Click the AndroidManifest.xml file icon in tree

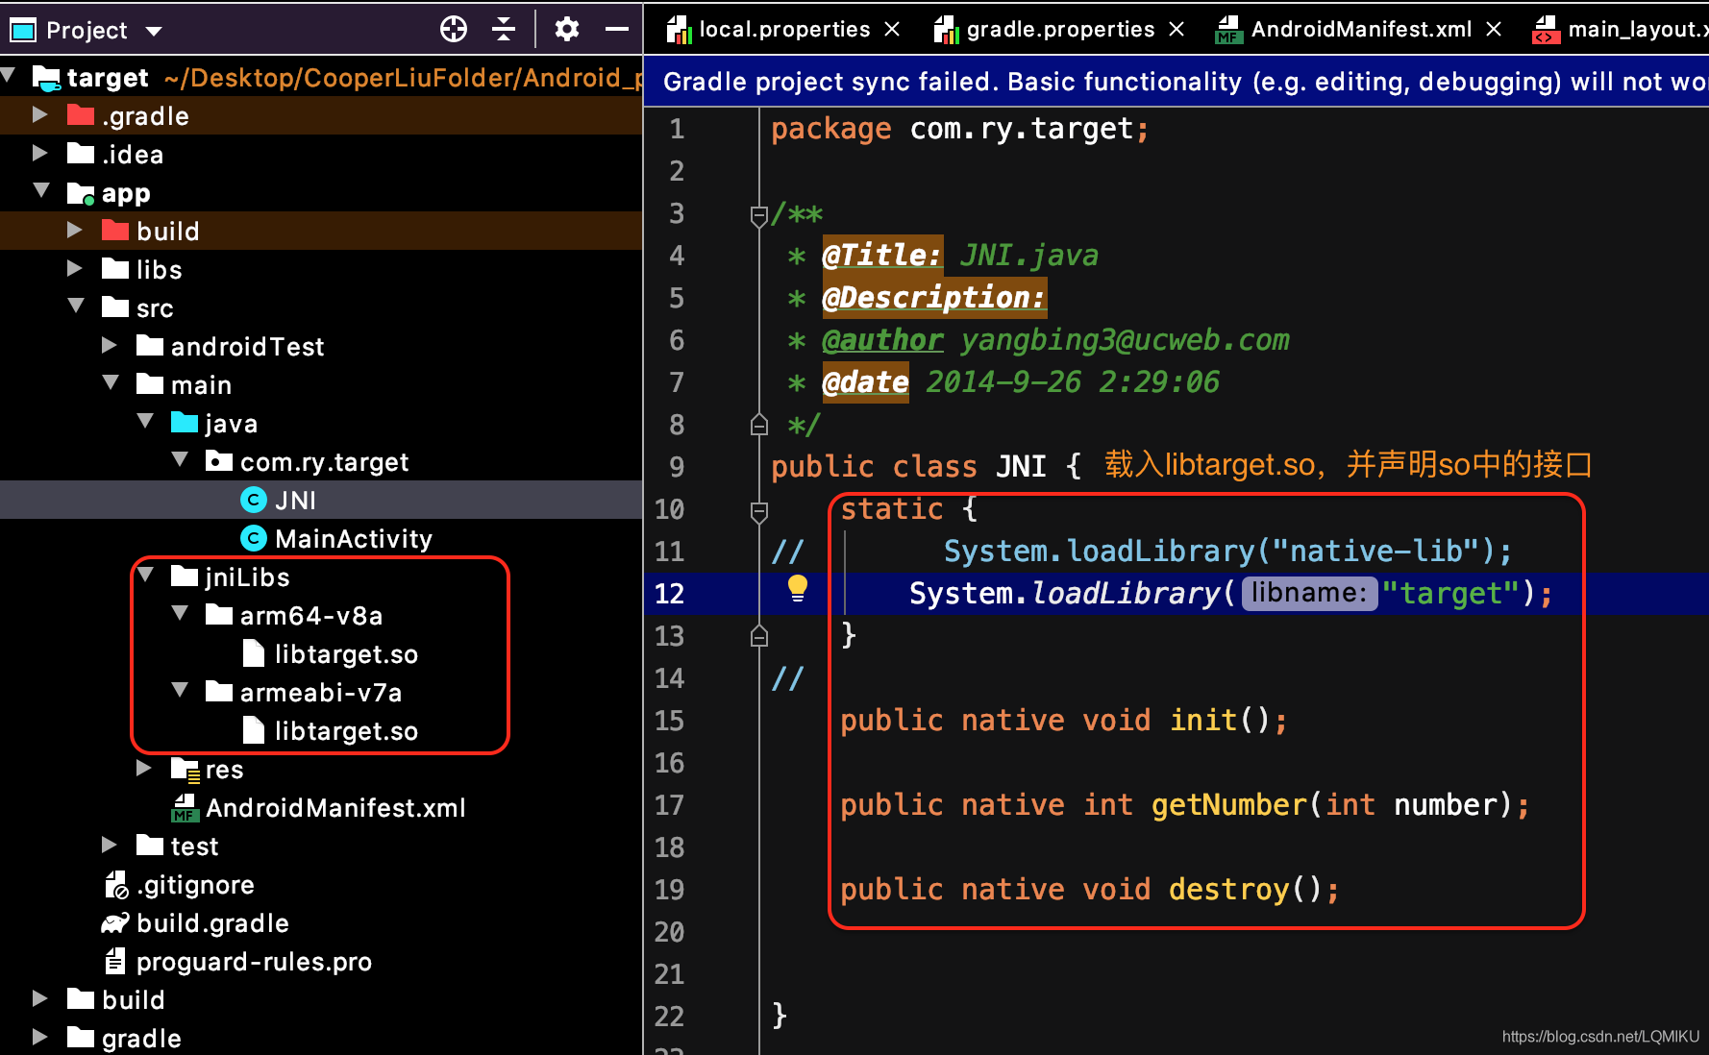(x=185, y=808)
